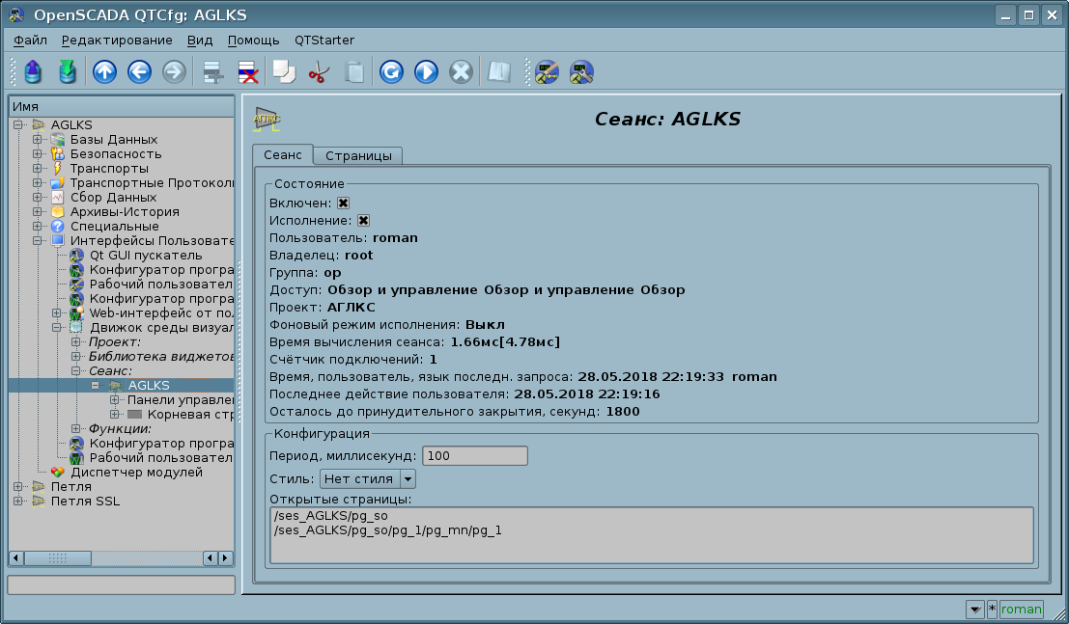Start periodic refresh with the play icon
The width and height of the screenshot is (1069, 624).
click(x=426, y=71)
